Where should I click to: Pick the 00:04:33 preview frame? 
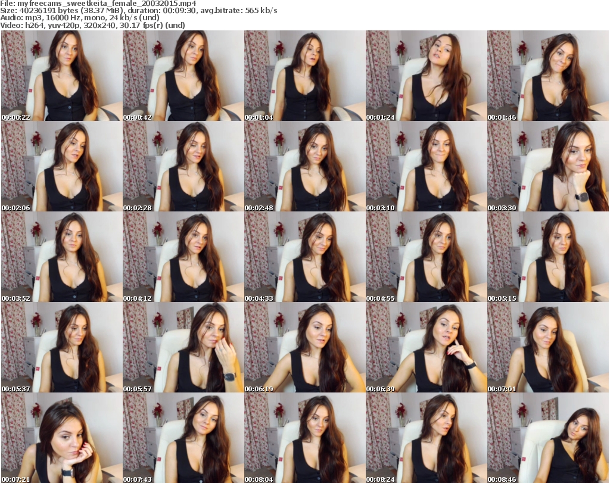(304, 257)
